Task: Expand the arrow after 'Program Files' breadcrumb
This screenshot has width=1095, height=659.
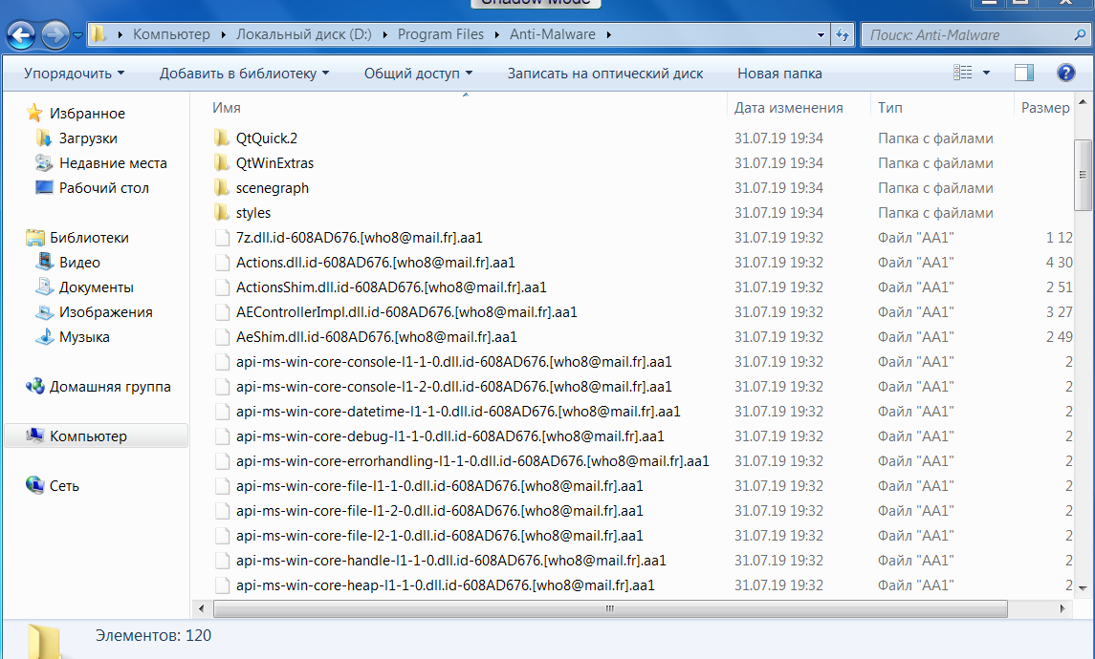Action: click(496, 34)
